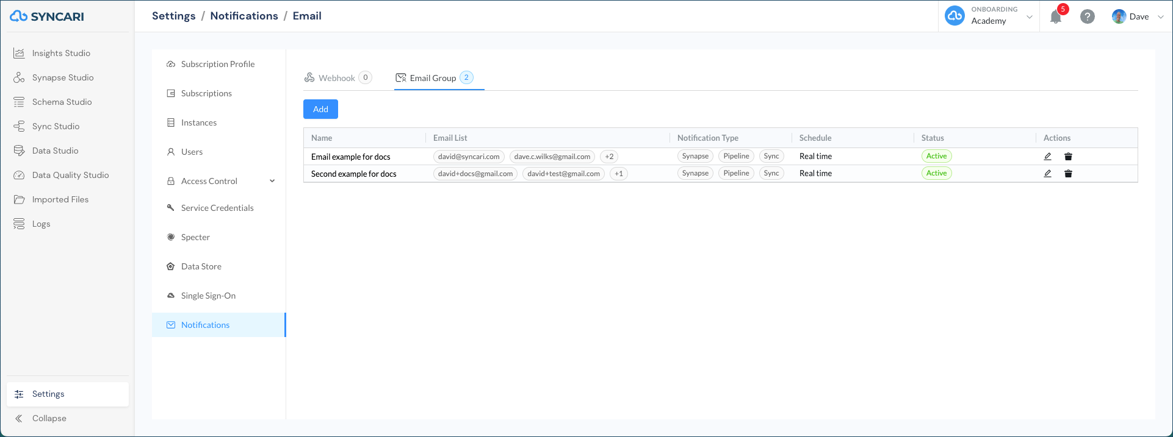Delete the 'Email example for docs' group
Image resolution: width=1173 pixels, height=437 pixels.
point(1068,157)
